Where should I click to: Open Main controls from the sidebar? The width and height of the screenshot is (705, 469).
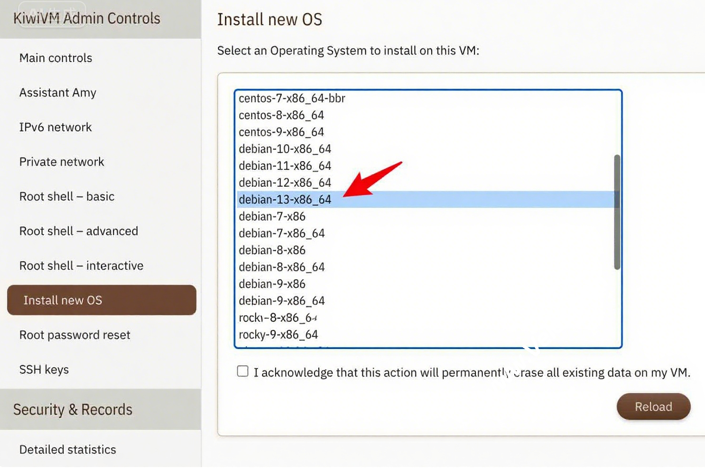(x=56, y=58)
